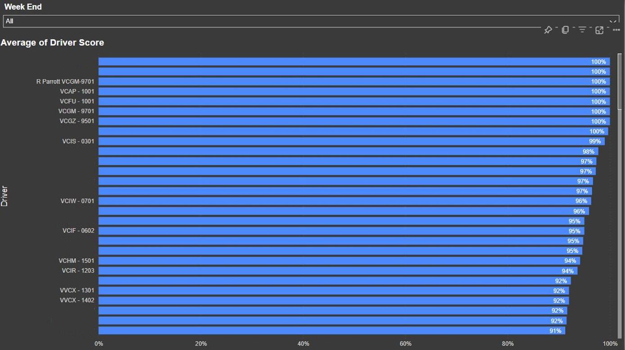The height and width of the screenshot is (350, 625).
Task: Open the Week End dropdown showing All
Action: [x=311, y=21]
